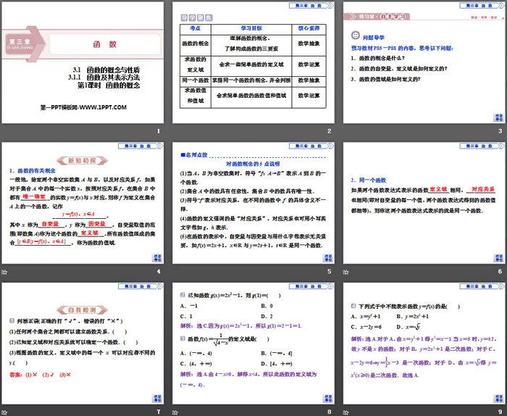Click the red 自变量 answer on slide 4

[50, 223]
